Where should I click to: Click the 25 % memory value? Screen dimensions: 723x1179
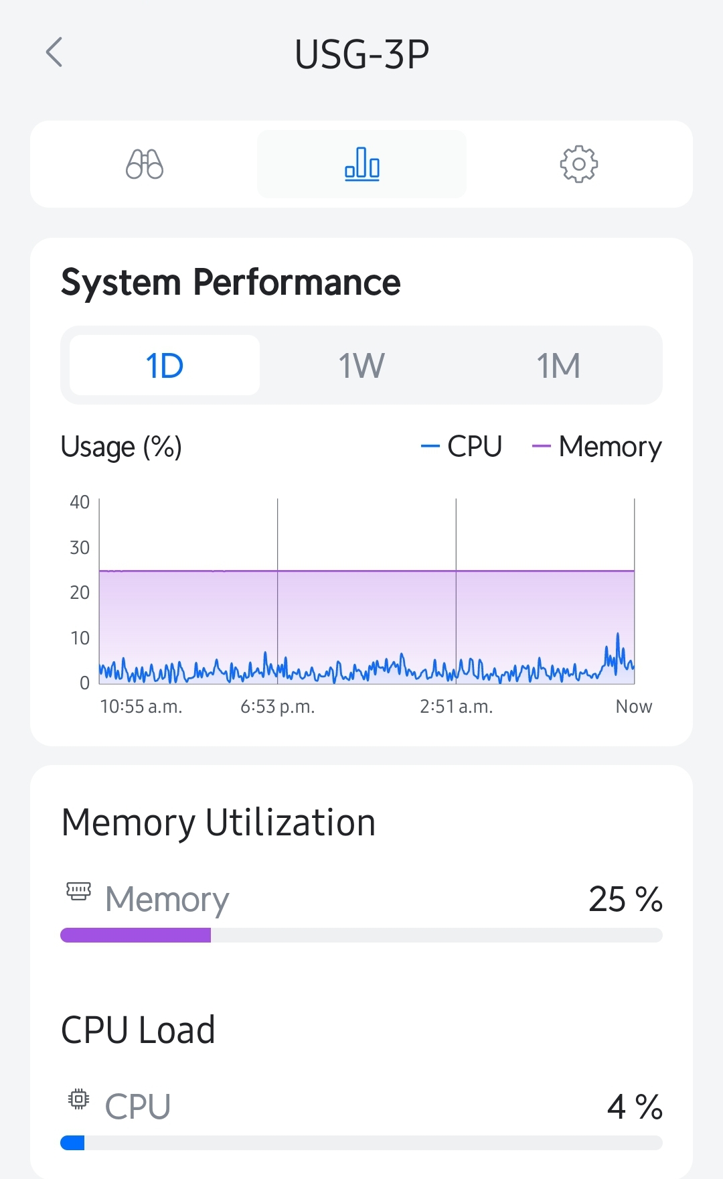click(x=626, y=899)
